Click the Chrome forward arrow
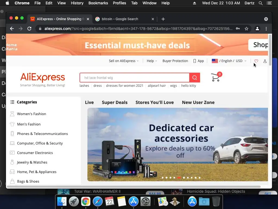Screen dimensions: 278x209 (21, 29)
